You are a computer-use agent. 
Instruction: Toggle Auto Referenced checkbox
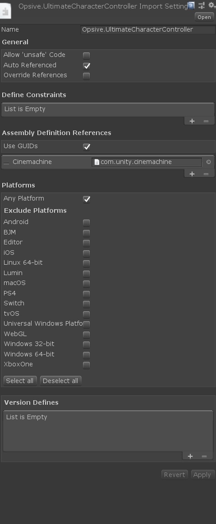pyautogui.click(x=87, y=65)
